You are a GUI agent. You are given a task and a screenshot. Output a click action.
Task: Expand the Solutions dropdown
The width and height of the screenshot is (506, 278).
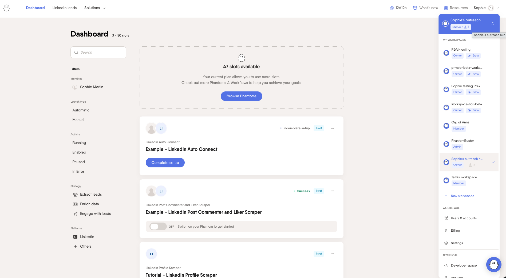click(x=95, y=8)
